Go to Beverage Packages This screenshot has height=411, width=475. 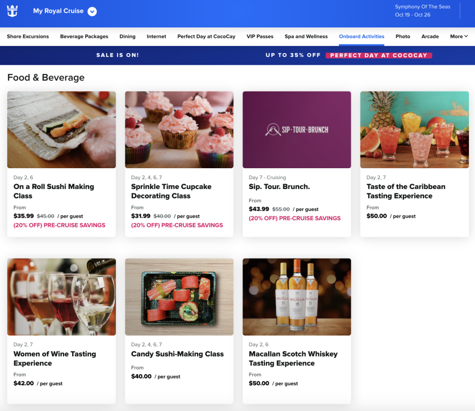[84, 36]
